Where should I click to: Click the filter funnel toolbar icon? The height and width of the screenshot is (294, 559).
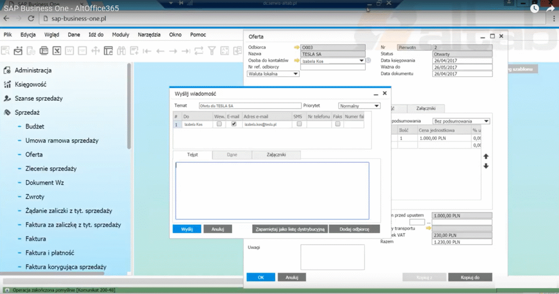pyautogui.click(x=212, y=51)
